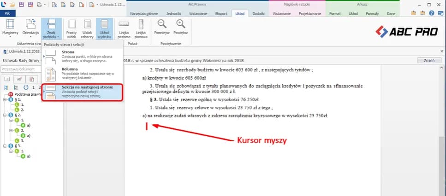
Task: Click the open folder icon in quick access
Action: [x=12, y=5]
